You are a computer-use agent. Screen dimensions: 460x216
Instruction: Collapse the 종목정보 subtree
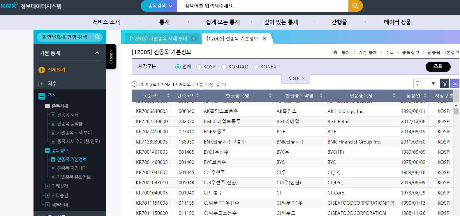pos(47,151)
